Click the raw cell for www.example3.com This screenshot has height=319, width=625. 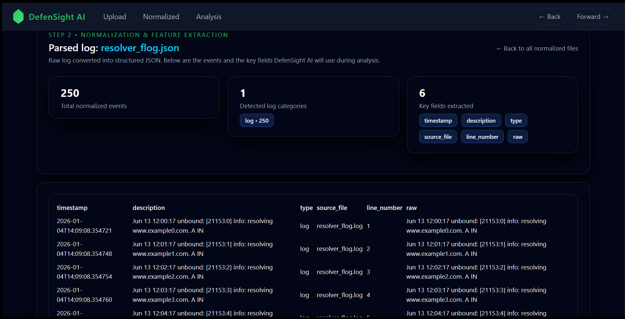[476, 295]
